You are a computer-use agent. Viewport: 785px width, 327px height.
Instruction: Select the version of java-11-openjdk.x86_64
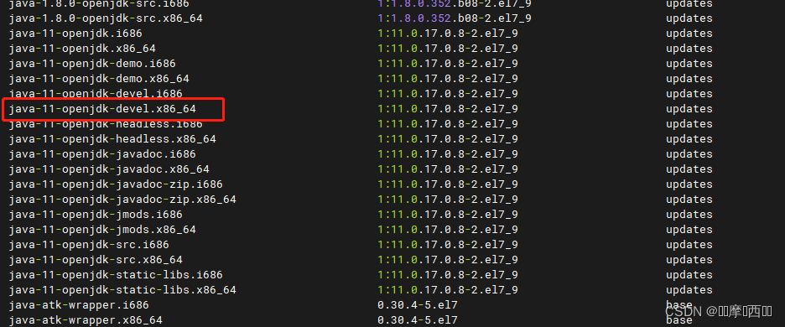[x=448, y=49]
